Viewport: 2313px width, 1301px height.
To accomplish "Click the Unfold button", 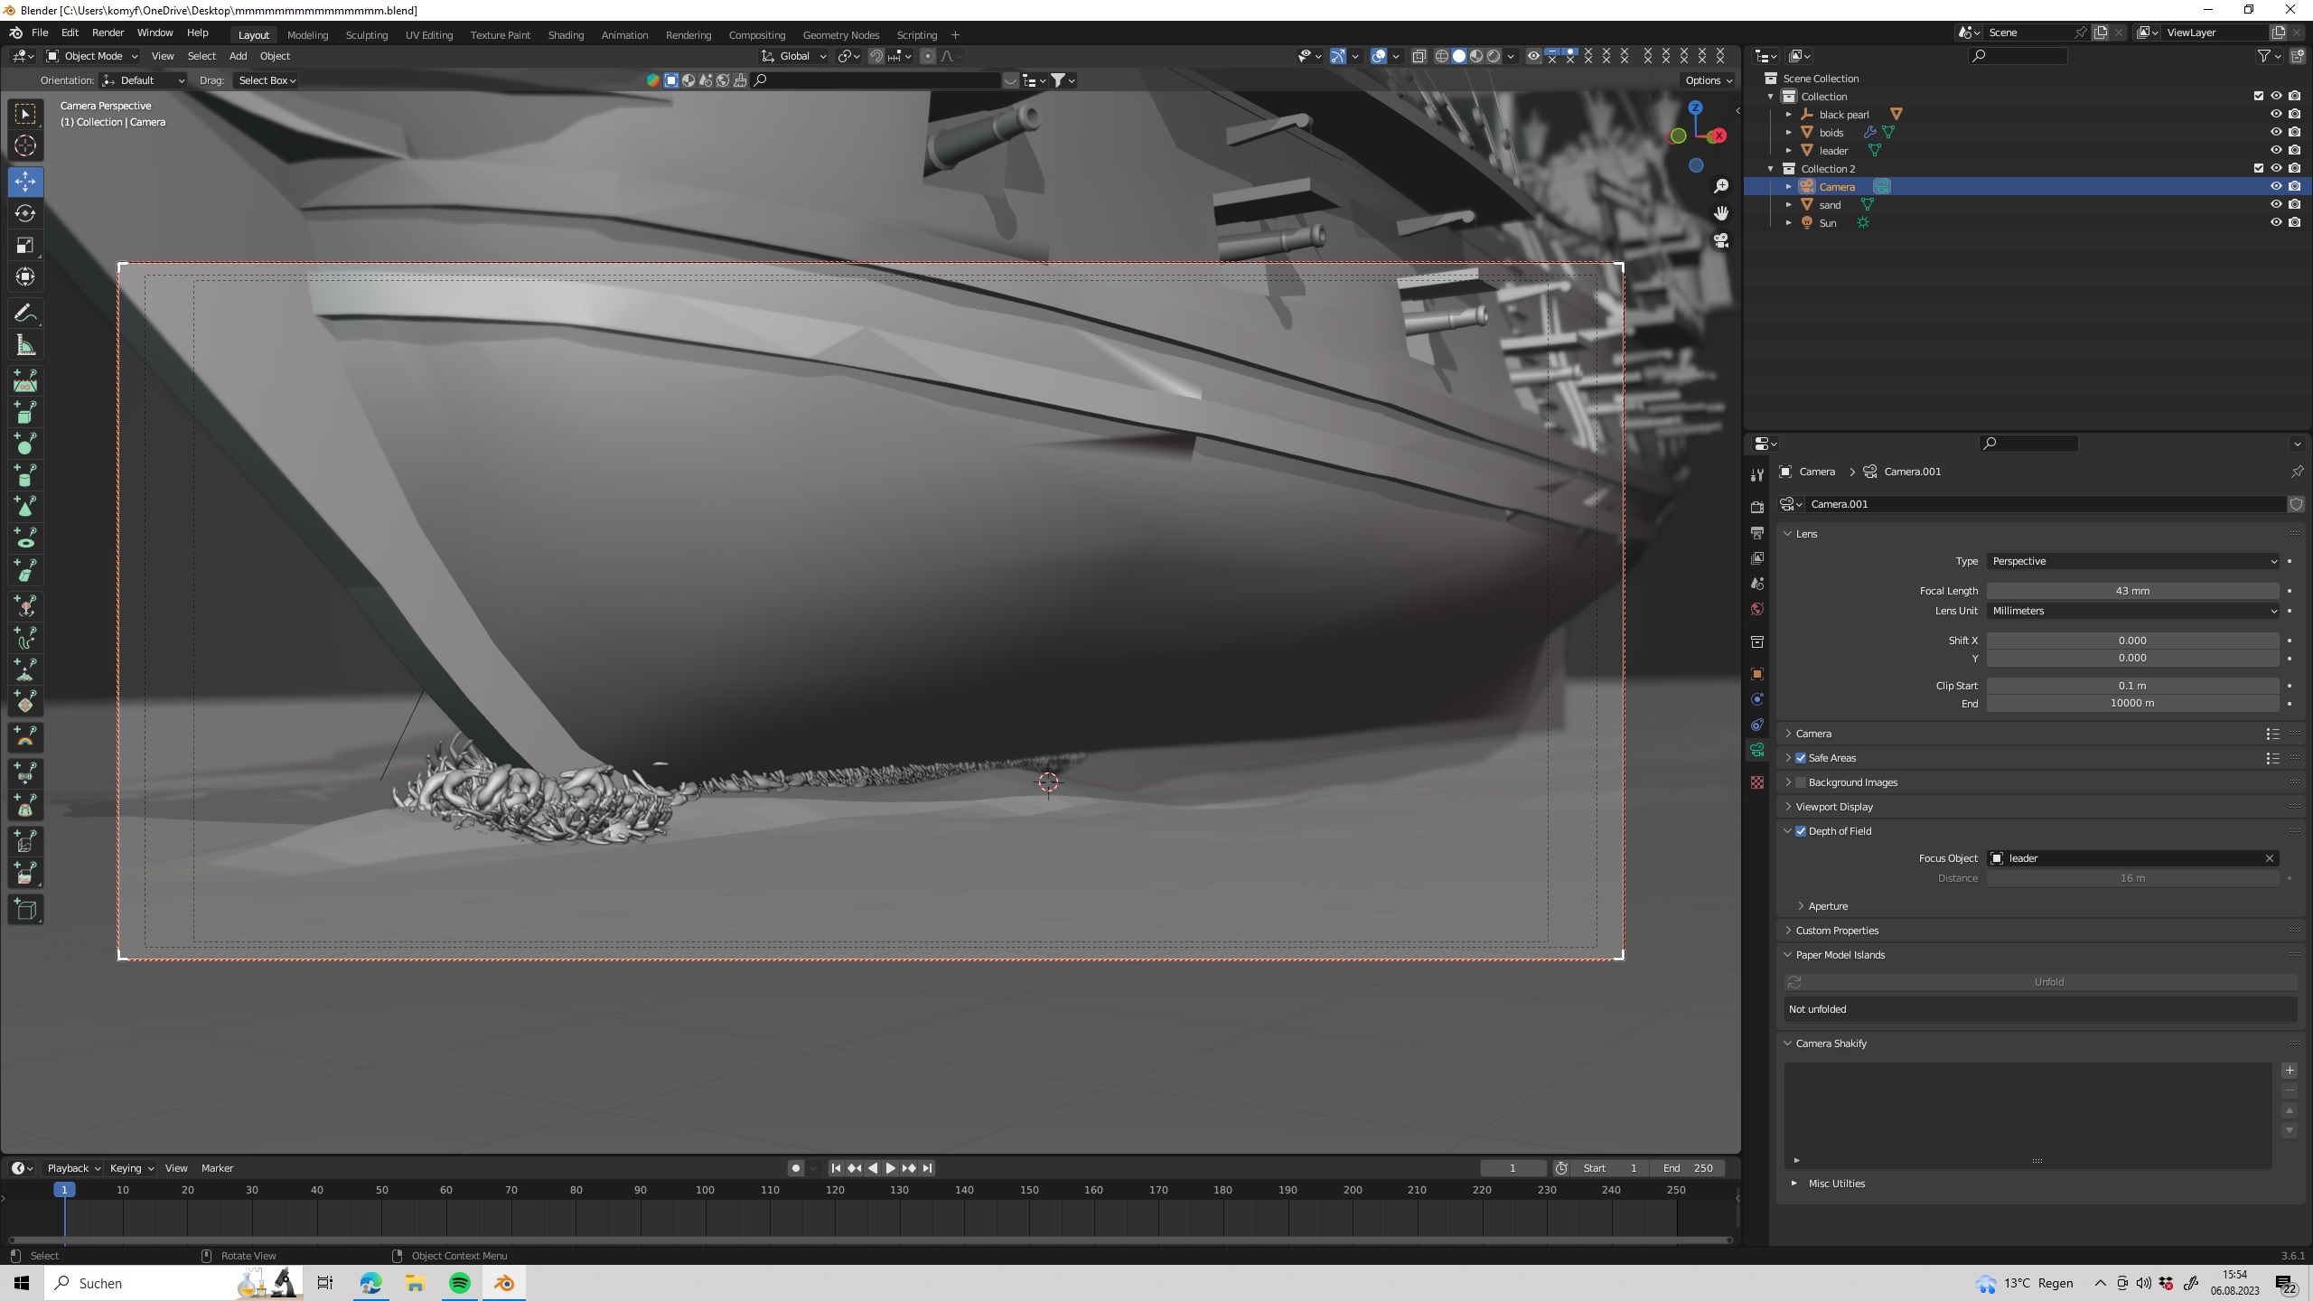I will (x=2047, y=982).
